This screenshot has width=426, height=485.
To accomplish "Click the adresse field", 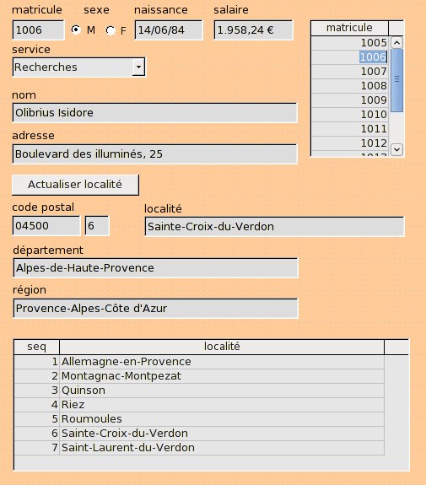I will coord(154,154).
